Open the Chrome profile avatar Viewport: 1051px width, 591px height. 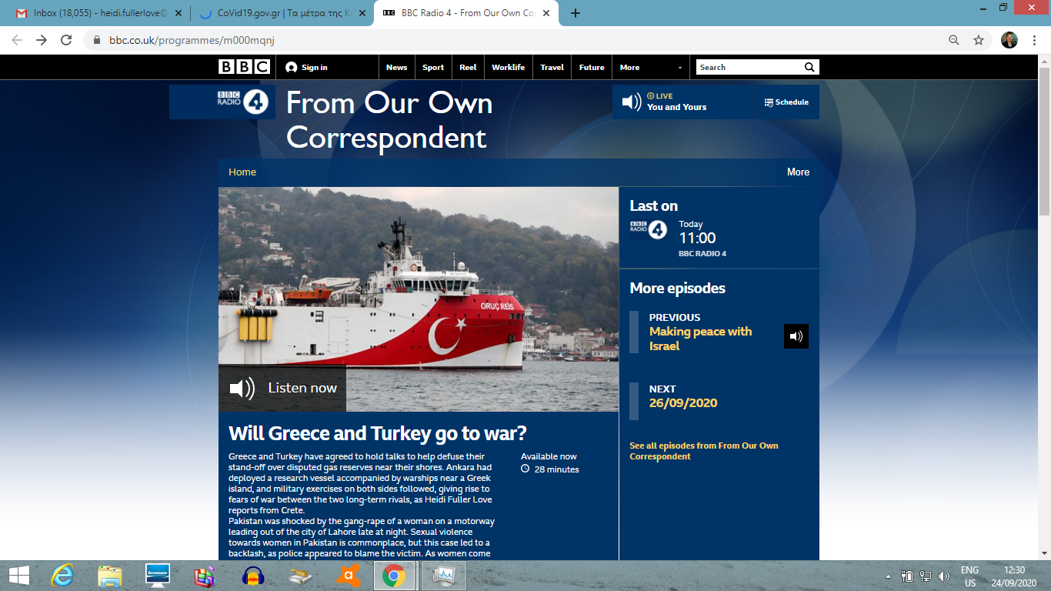pos(1009,40)
